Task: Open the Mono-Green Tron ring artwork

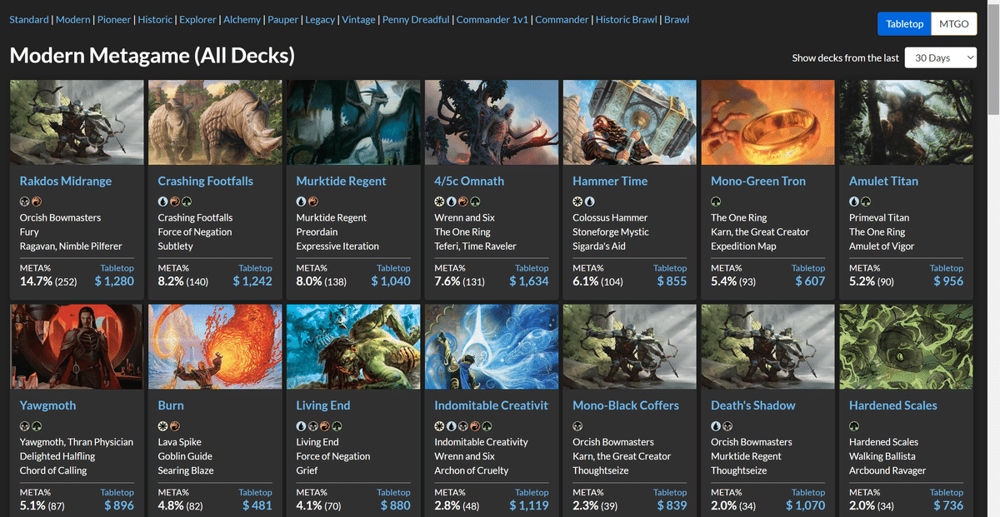Action: click(768, 122)
